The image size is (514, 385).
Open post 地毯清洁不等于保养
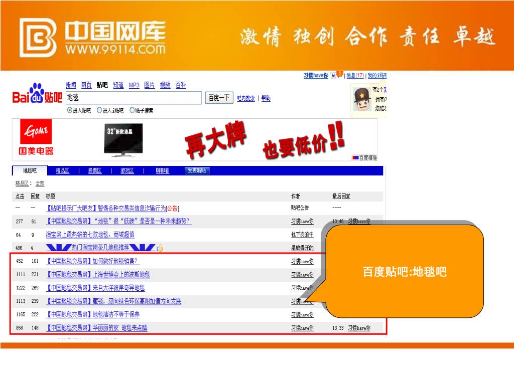pyautogui.click(x=93, y=315)
